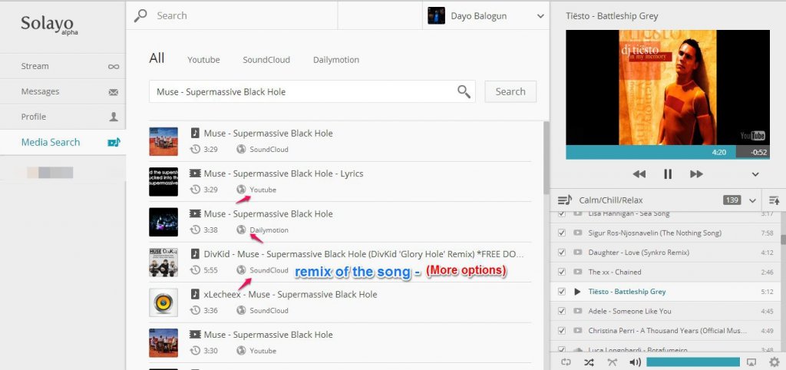Click the top Search input field
Viewport: 786px width, 370px height.
coord(232,15)
